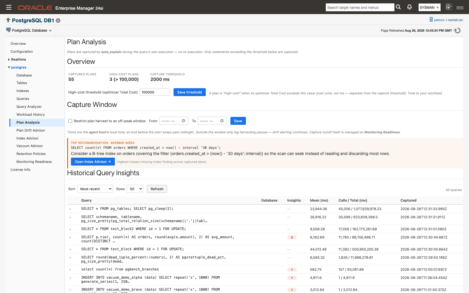Go to Query Analyzer sidebar item
This screenshot has width=469, height=293.
29,107
